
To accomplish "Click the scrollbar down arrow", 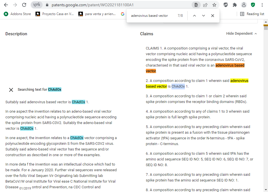I will click(266, 190).
